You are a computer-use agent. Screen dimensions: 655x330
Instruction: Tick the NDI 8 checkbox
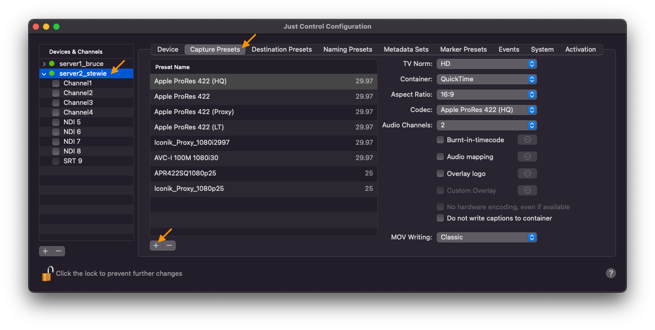pos(56,151)
